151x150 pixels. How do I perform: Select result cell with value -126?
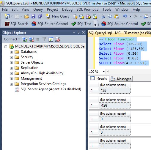(x=114, y=105)
